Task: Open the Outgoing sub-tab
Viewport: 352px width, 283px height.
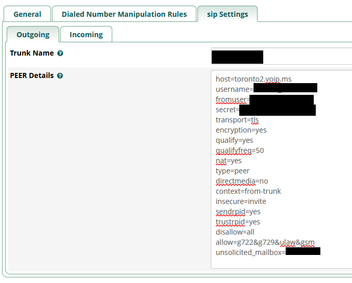Action: click(x=33, y=35)
